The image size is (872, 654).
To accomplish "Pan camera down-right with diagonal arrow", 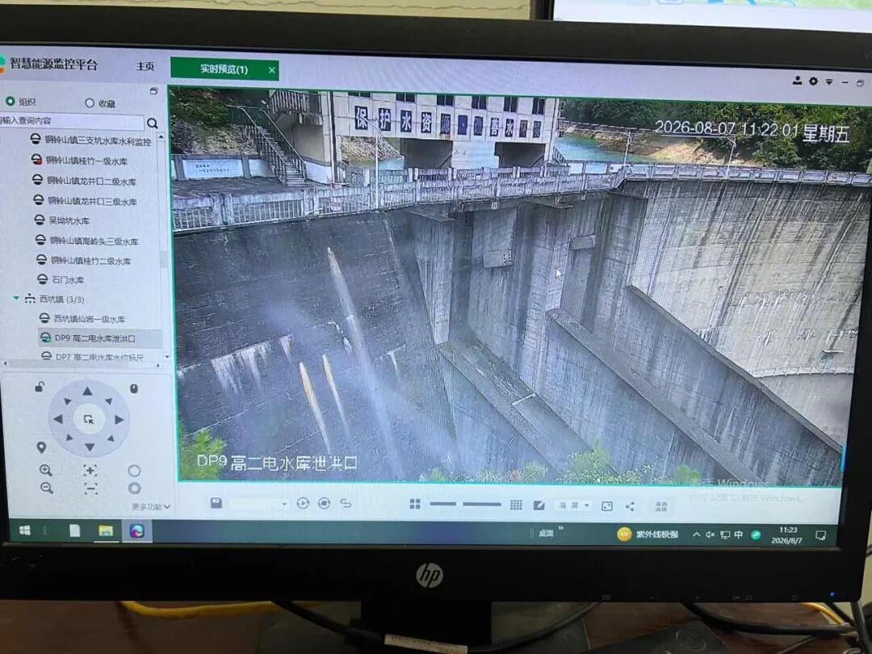I will (111, 438).
